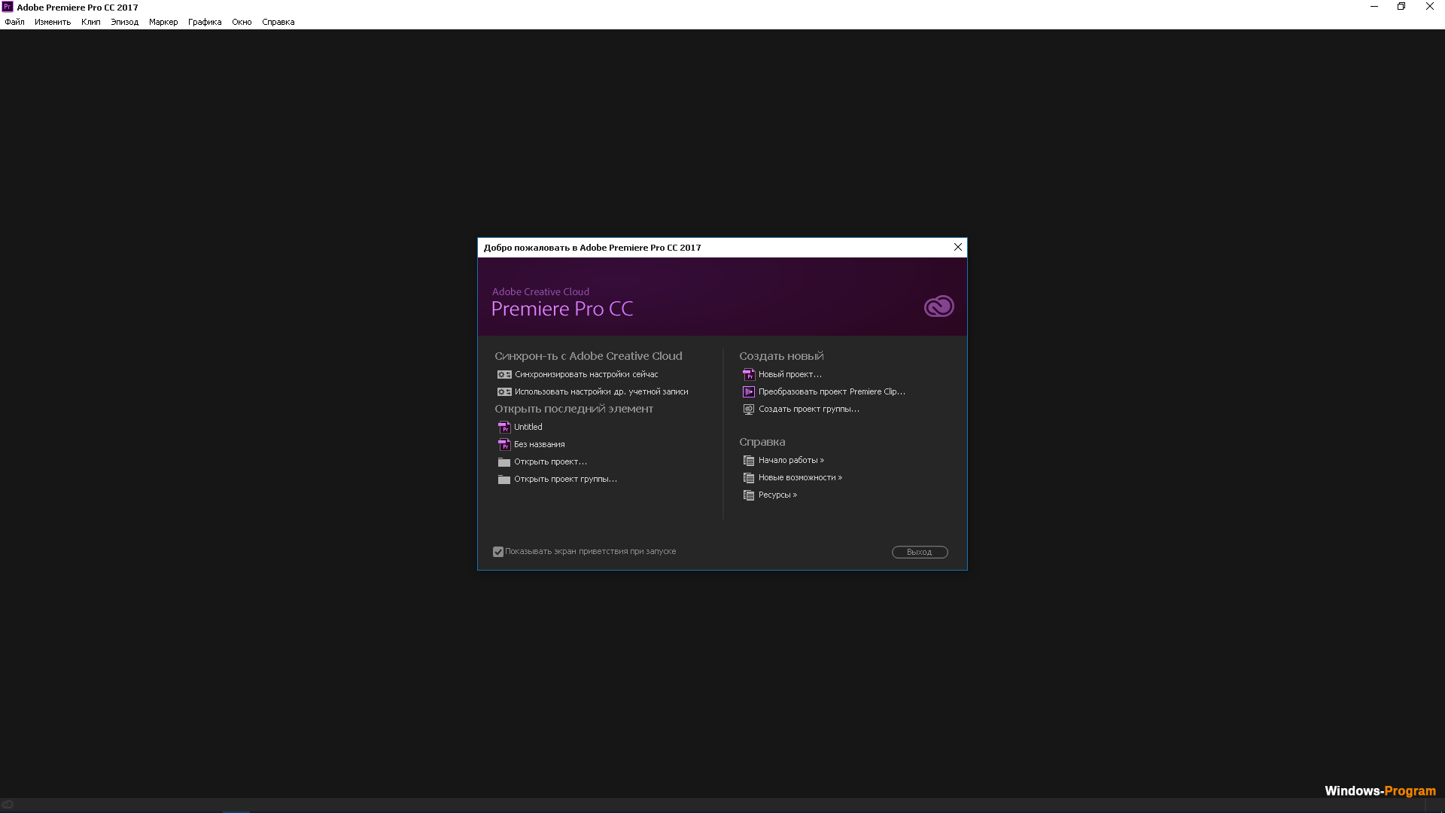Expand Новые возможности help link

pyautogui.click(x=800, y=477)
